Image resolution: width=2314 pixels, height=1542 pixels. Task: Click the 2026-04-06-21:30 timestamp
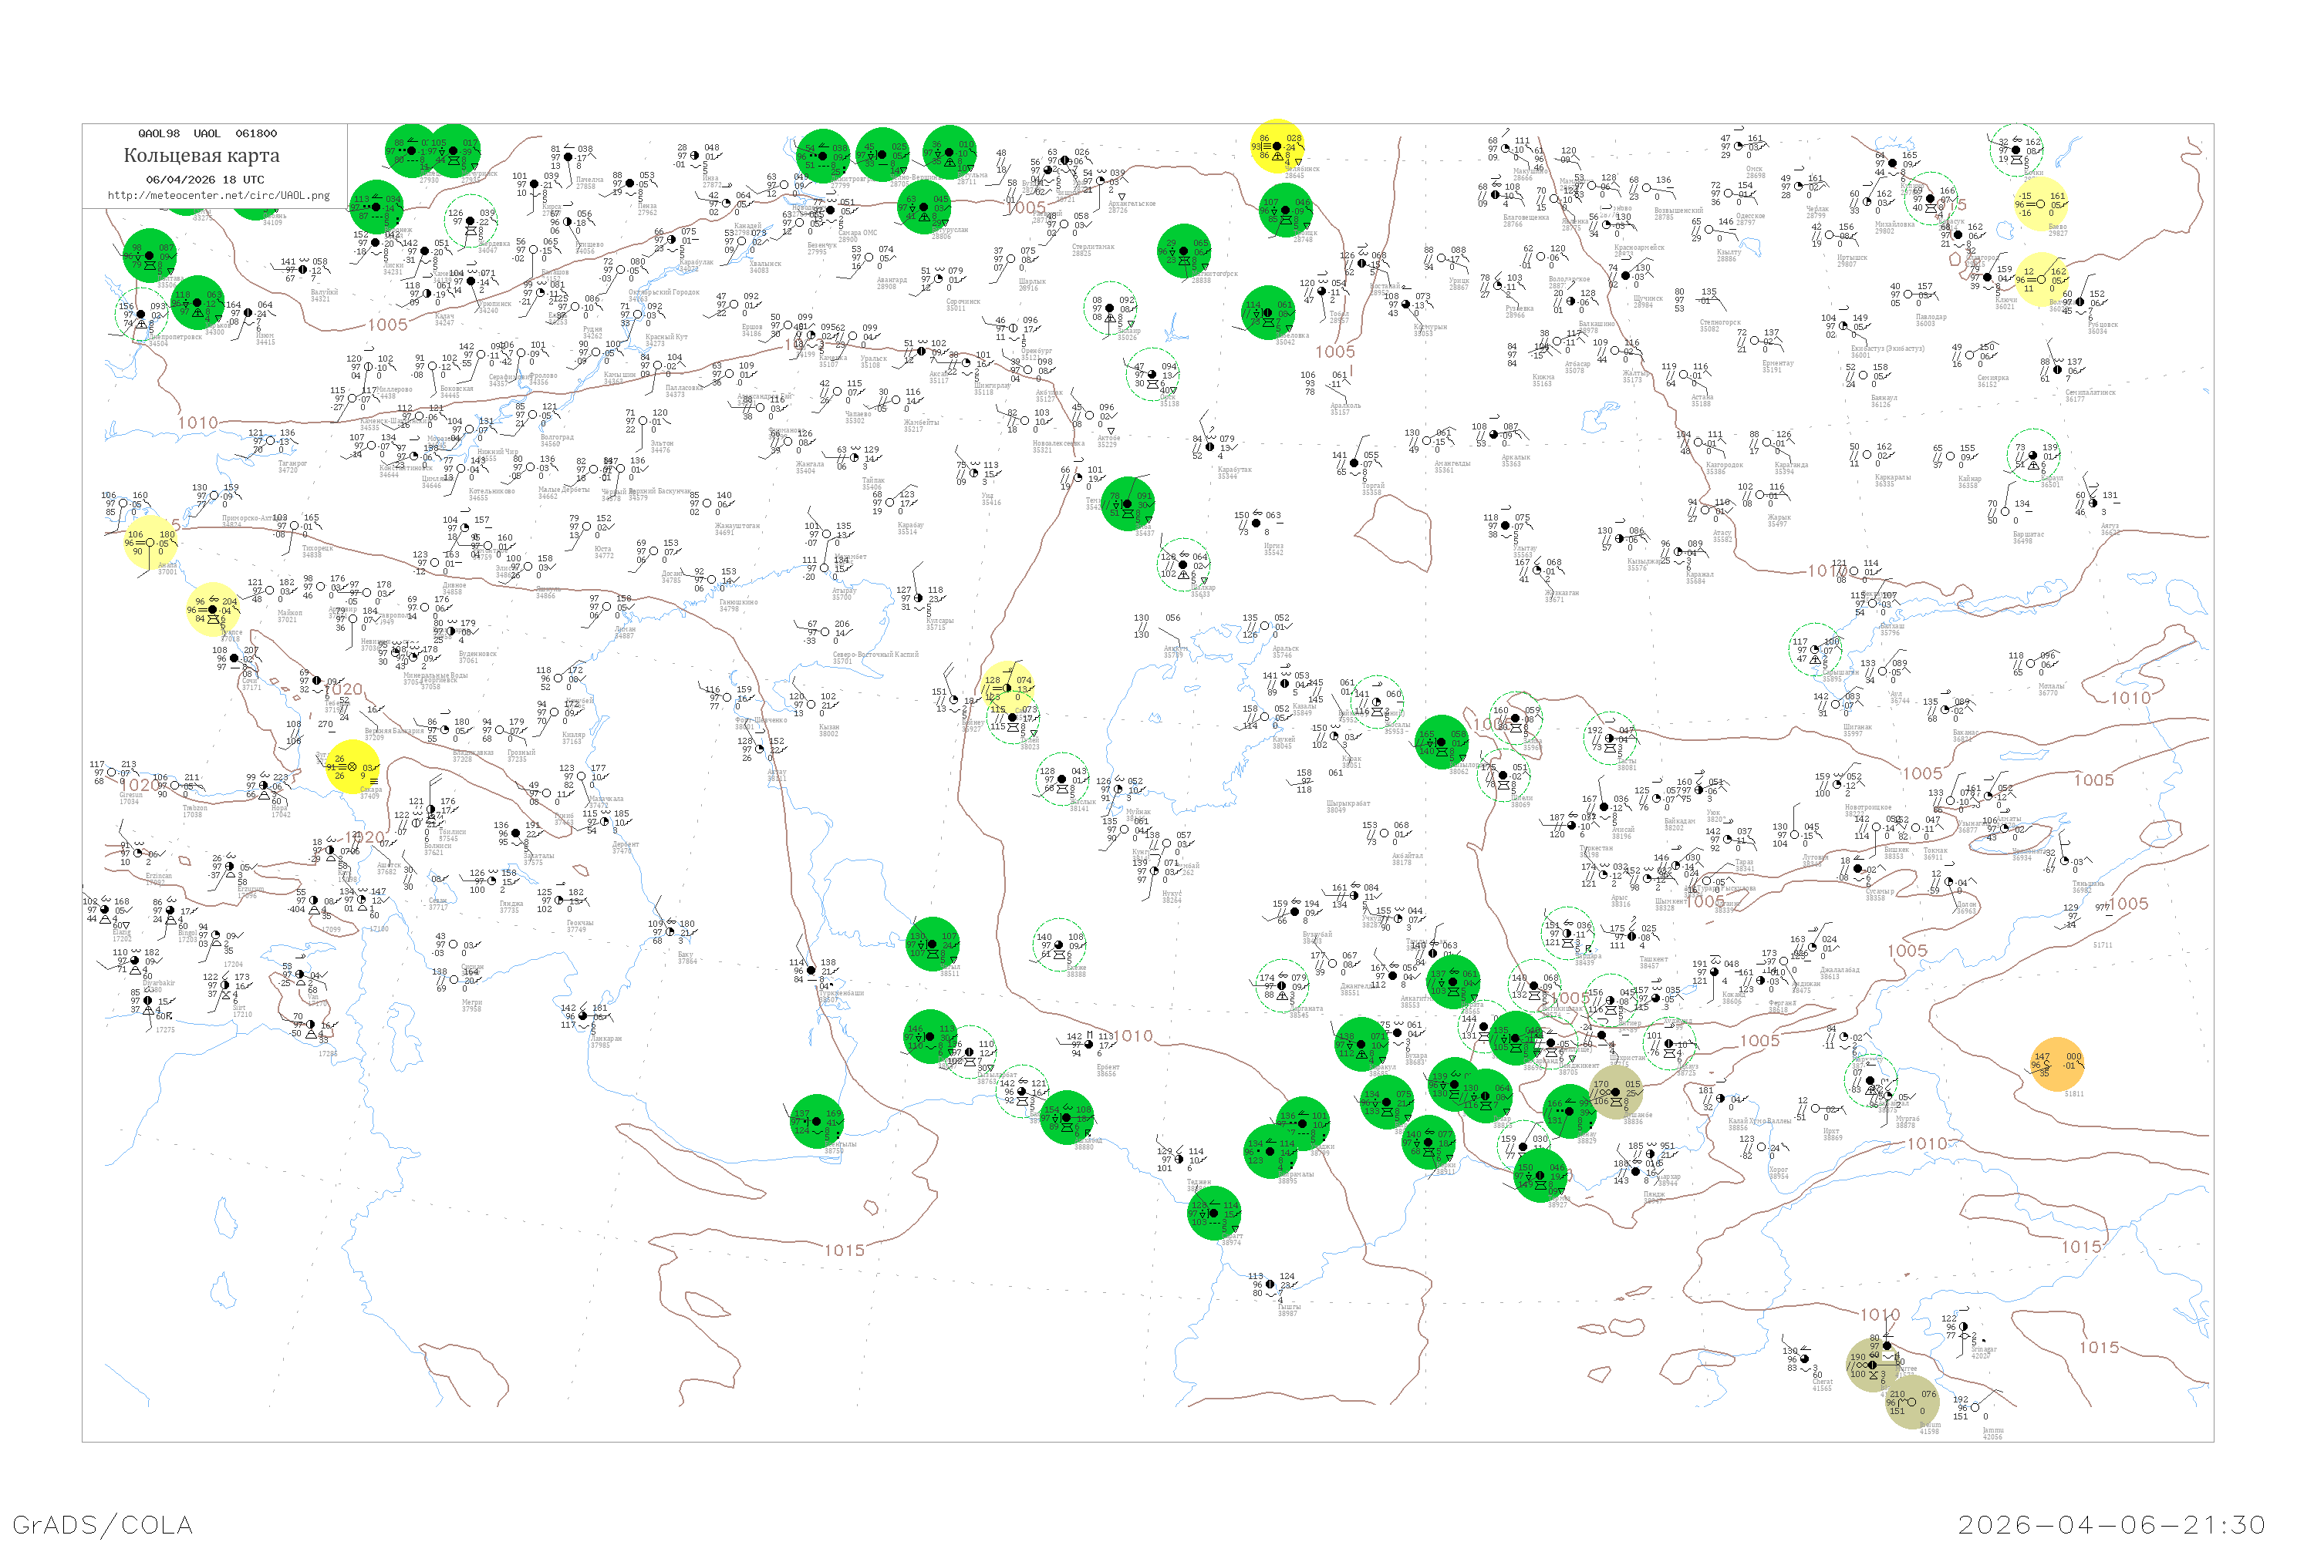2113,1523
